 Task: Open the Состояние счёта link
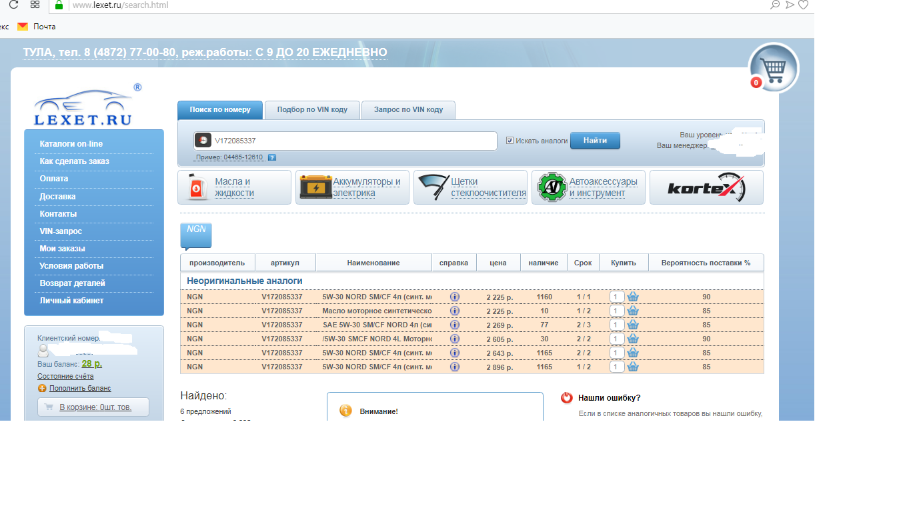[65, 376]
